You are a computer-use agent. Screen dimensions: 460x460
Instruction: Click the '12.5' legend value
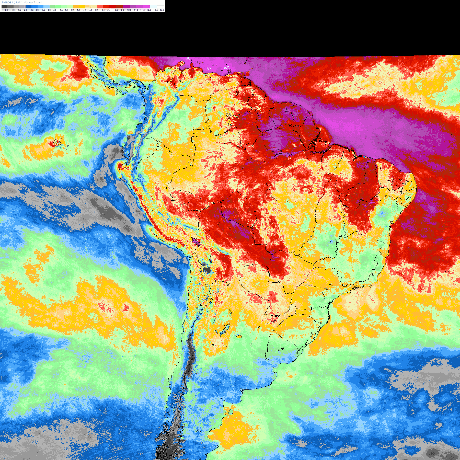[x=156, y=10]
